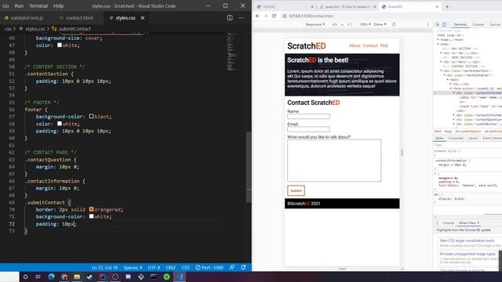Click the orangered color swatch on line 70
502x282 pixels.
pyautogui.click(x=91, y=209)
